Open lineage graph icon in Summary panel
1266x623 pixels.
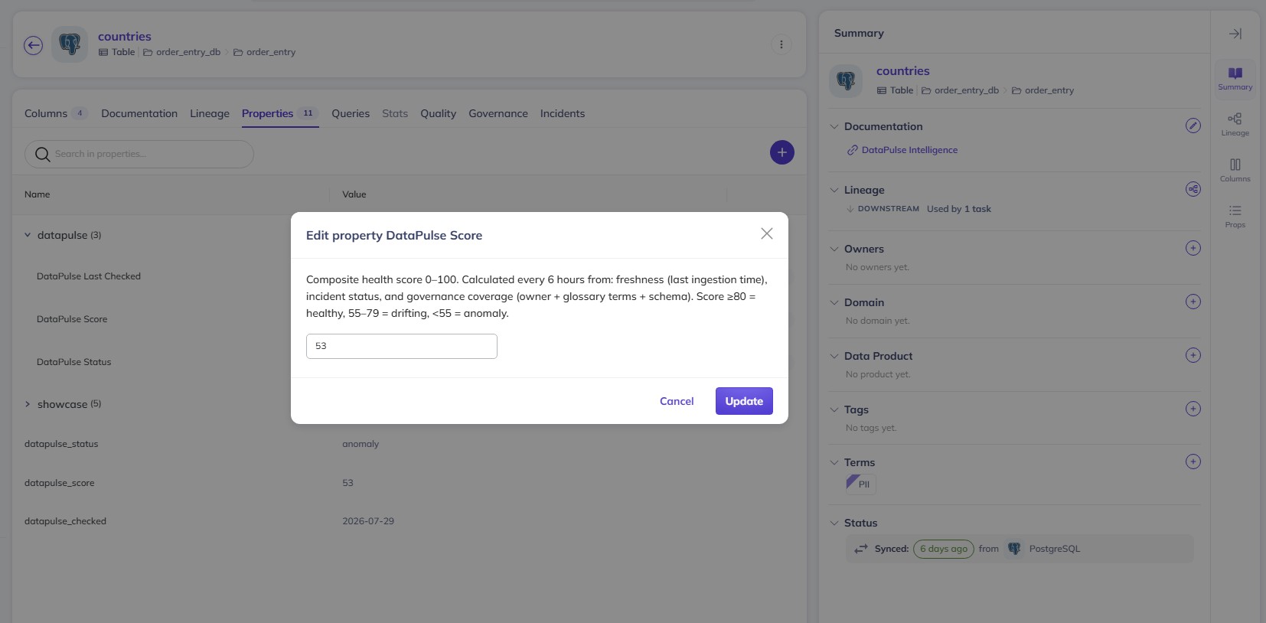pyautogui.click(x=1193, y=189)
